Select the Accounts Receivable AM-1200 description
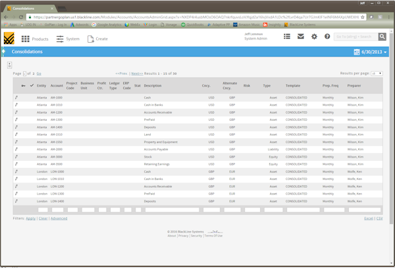395x268 pixels. pyautogui.click(x=158, y=112)
